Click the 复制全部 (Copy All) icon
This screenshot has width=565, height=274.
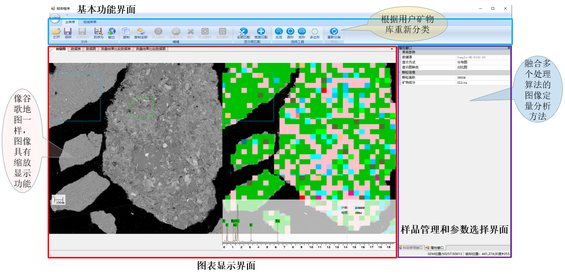(x=140, y=32)
